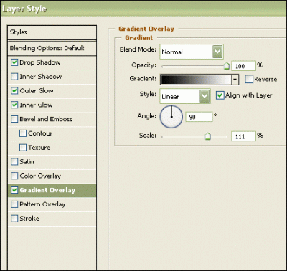Open the Inner Glow settings row label

click(x=36, y=105)
